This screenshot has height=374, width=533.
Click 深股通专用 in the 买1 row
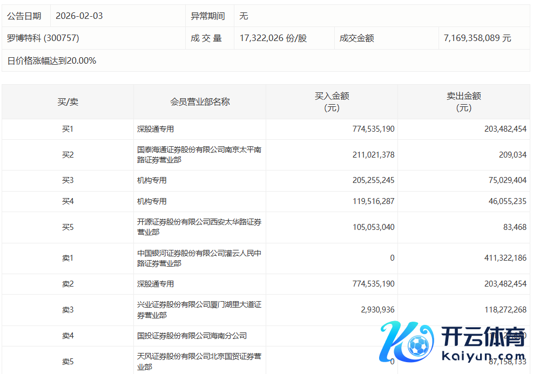156,129
